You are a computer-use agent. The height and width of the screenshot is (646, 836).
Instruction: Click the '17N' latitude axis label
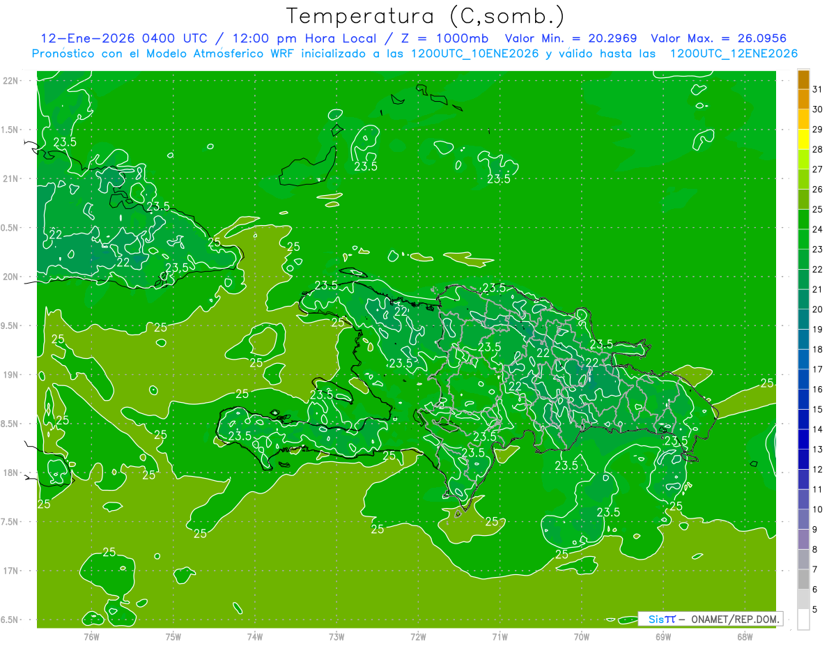[11, 571]
